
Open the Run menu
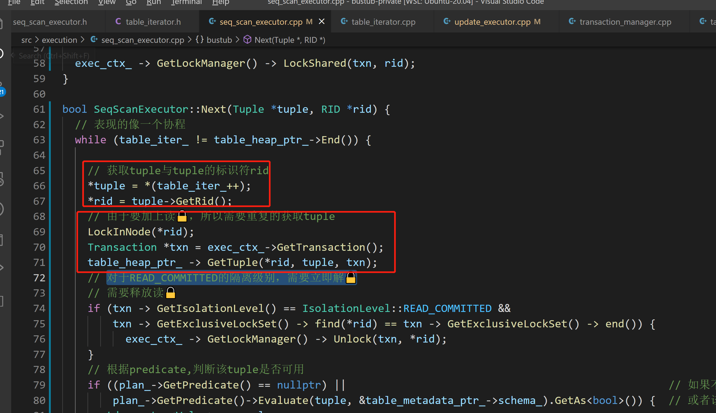[x=154, y=3]
